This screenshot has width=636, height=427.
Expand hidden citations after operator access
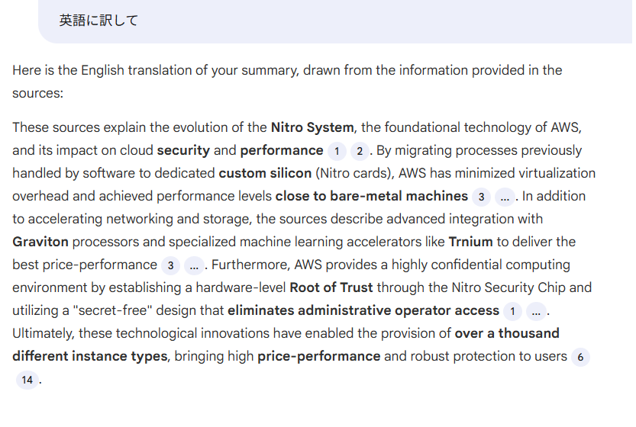pos(536,312)
